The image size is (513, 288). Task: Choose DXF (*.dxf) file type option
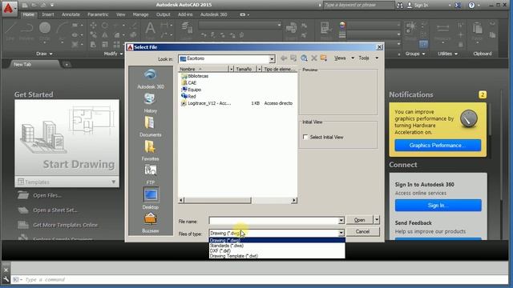(x=277, y=250)
